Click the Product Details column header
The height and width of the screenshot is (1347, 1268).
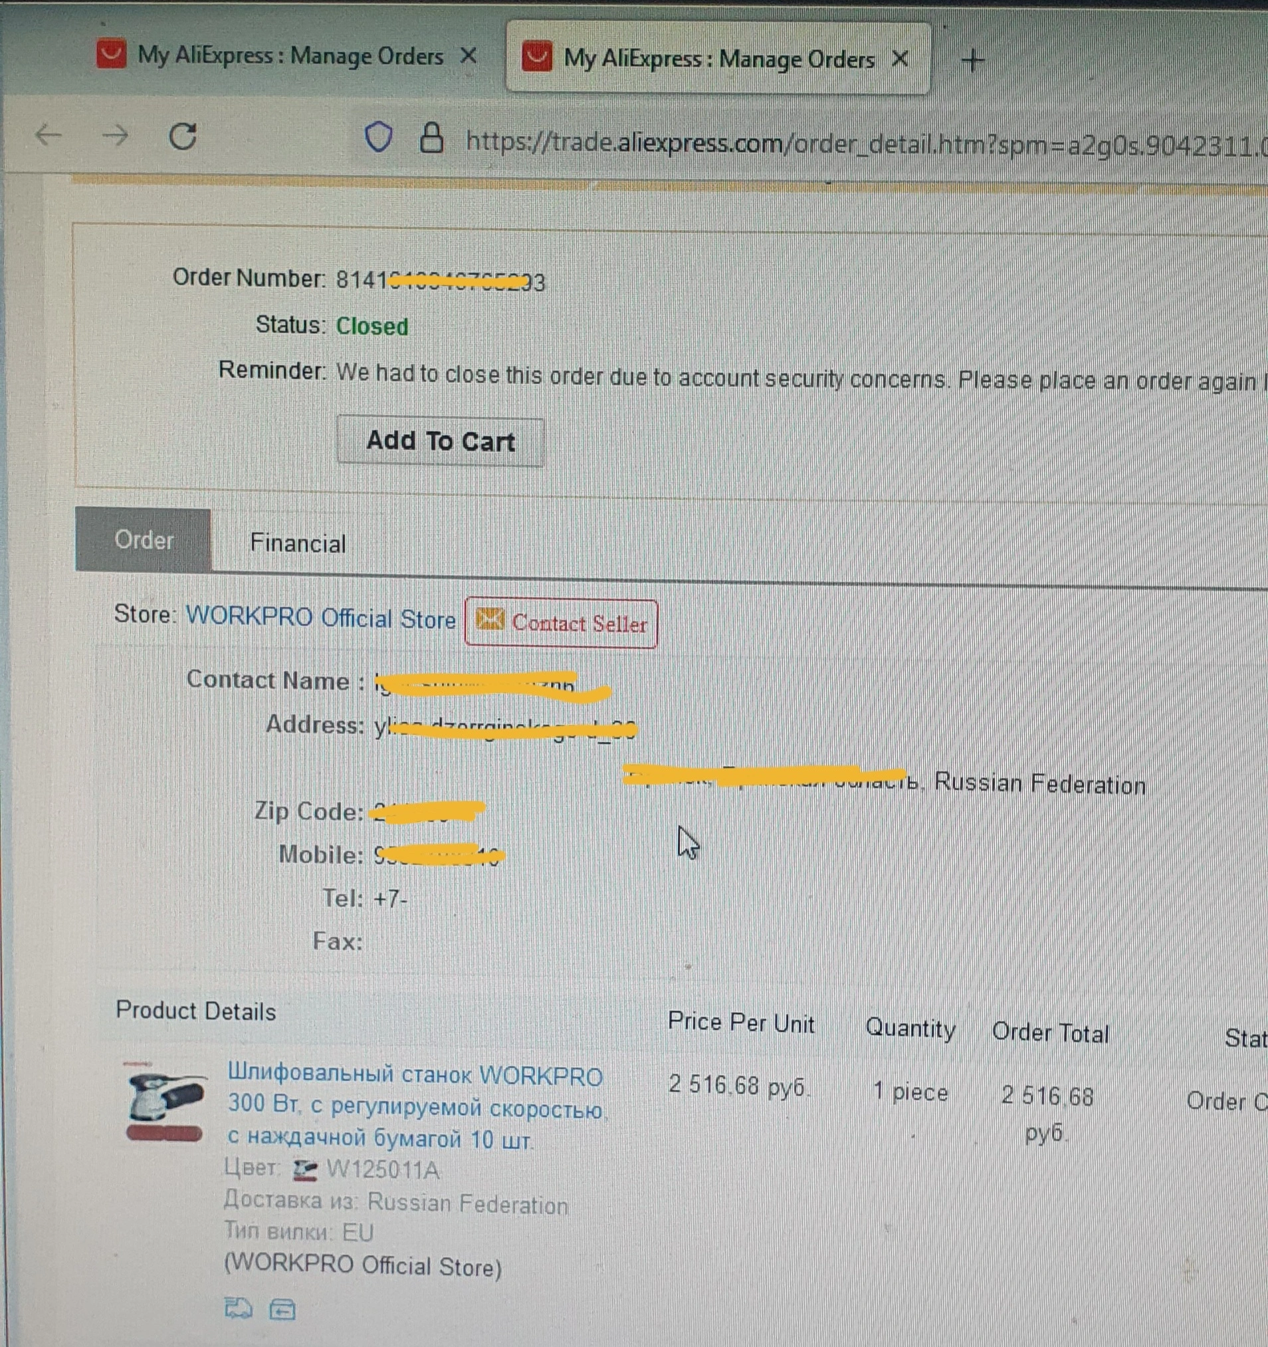(x=196, y=1011)
